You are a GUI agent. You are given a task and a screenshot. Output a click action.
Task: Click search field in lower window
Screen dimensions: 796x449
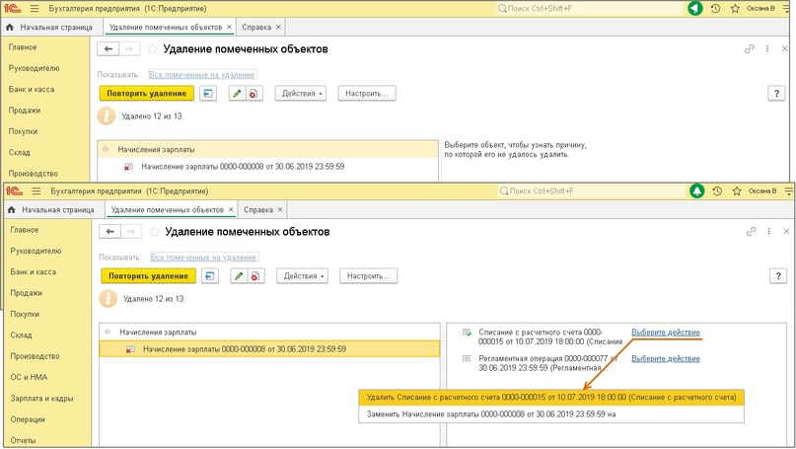[591, 191]
